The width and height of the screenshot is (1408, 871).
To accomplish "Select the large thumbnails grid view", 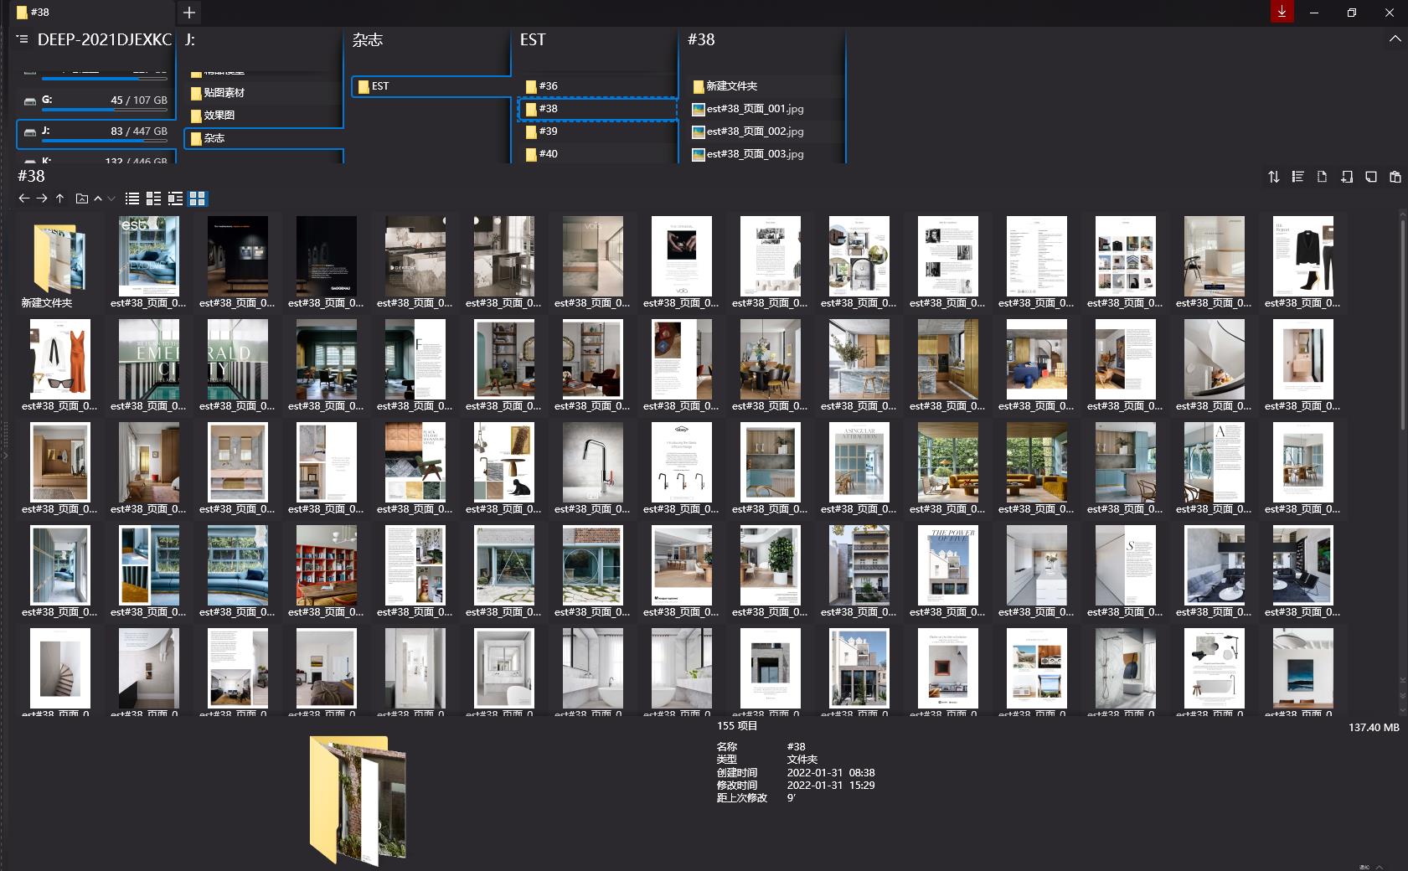I will pos(198,198).
